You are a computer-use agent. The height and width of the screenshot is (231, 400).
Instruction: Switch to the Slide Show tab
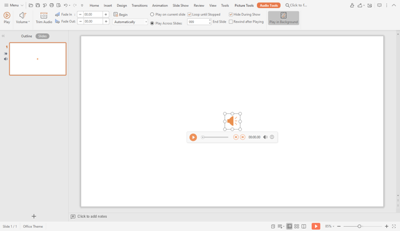point(181,6)
